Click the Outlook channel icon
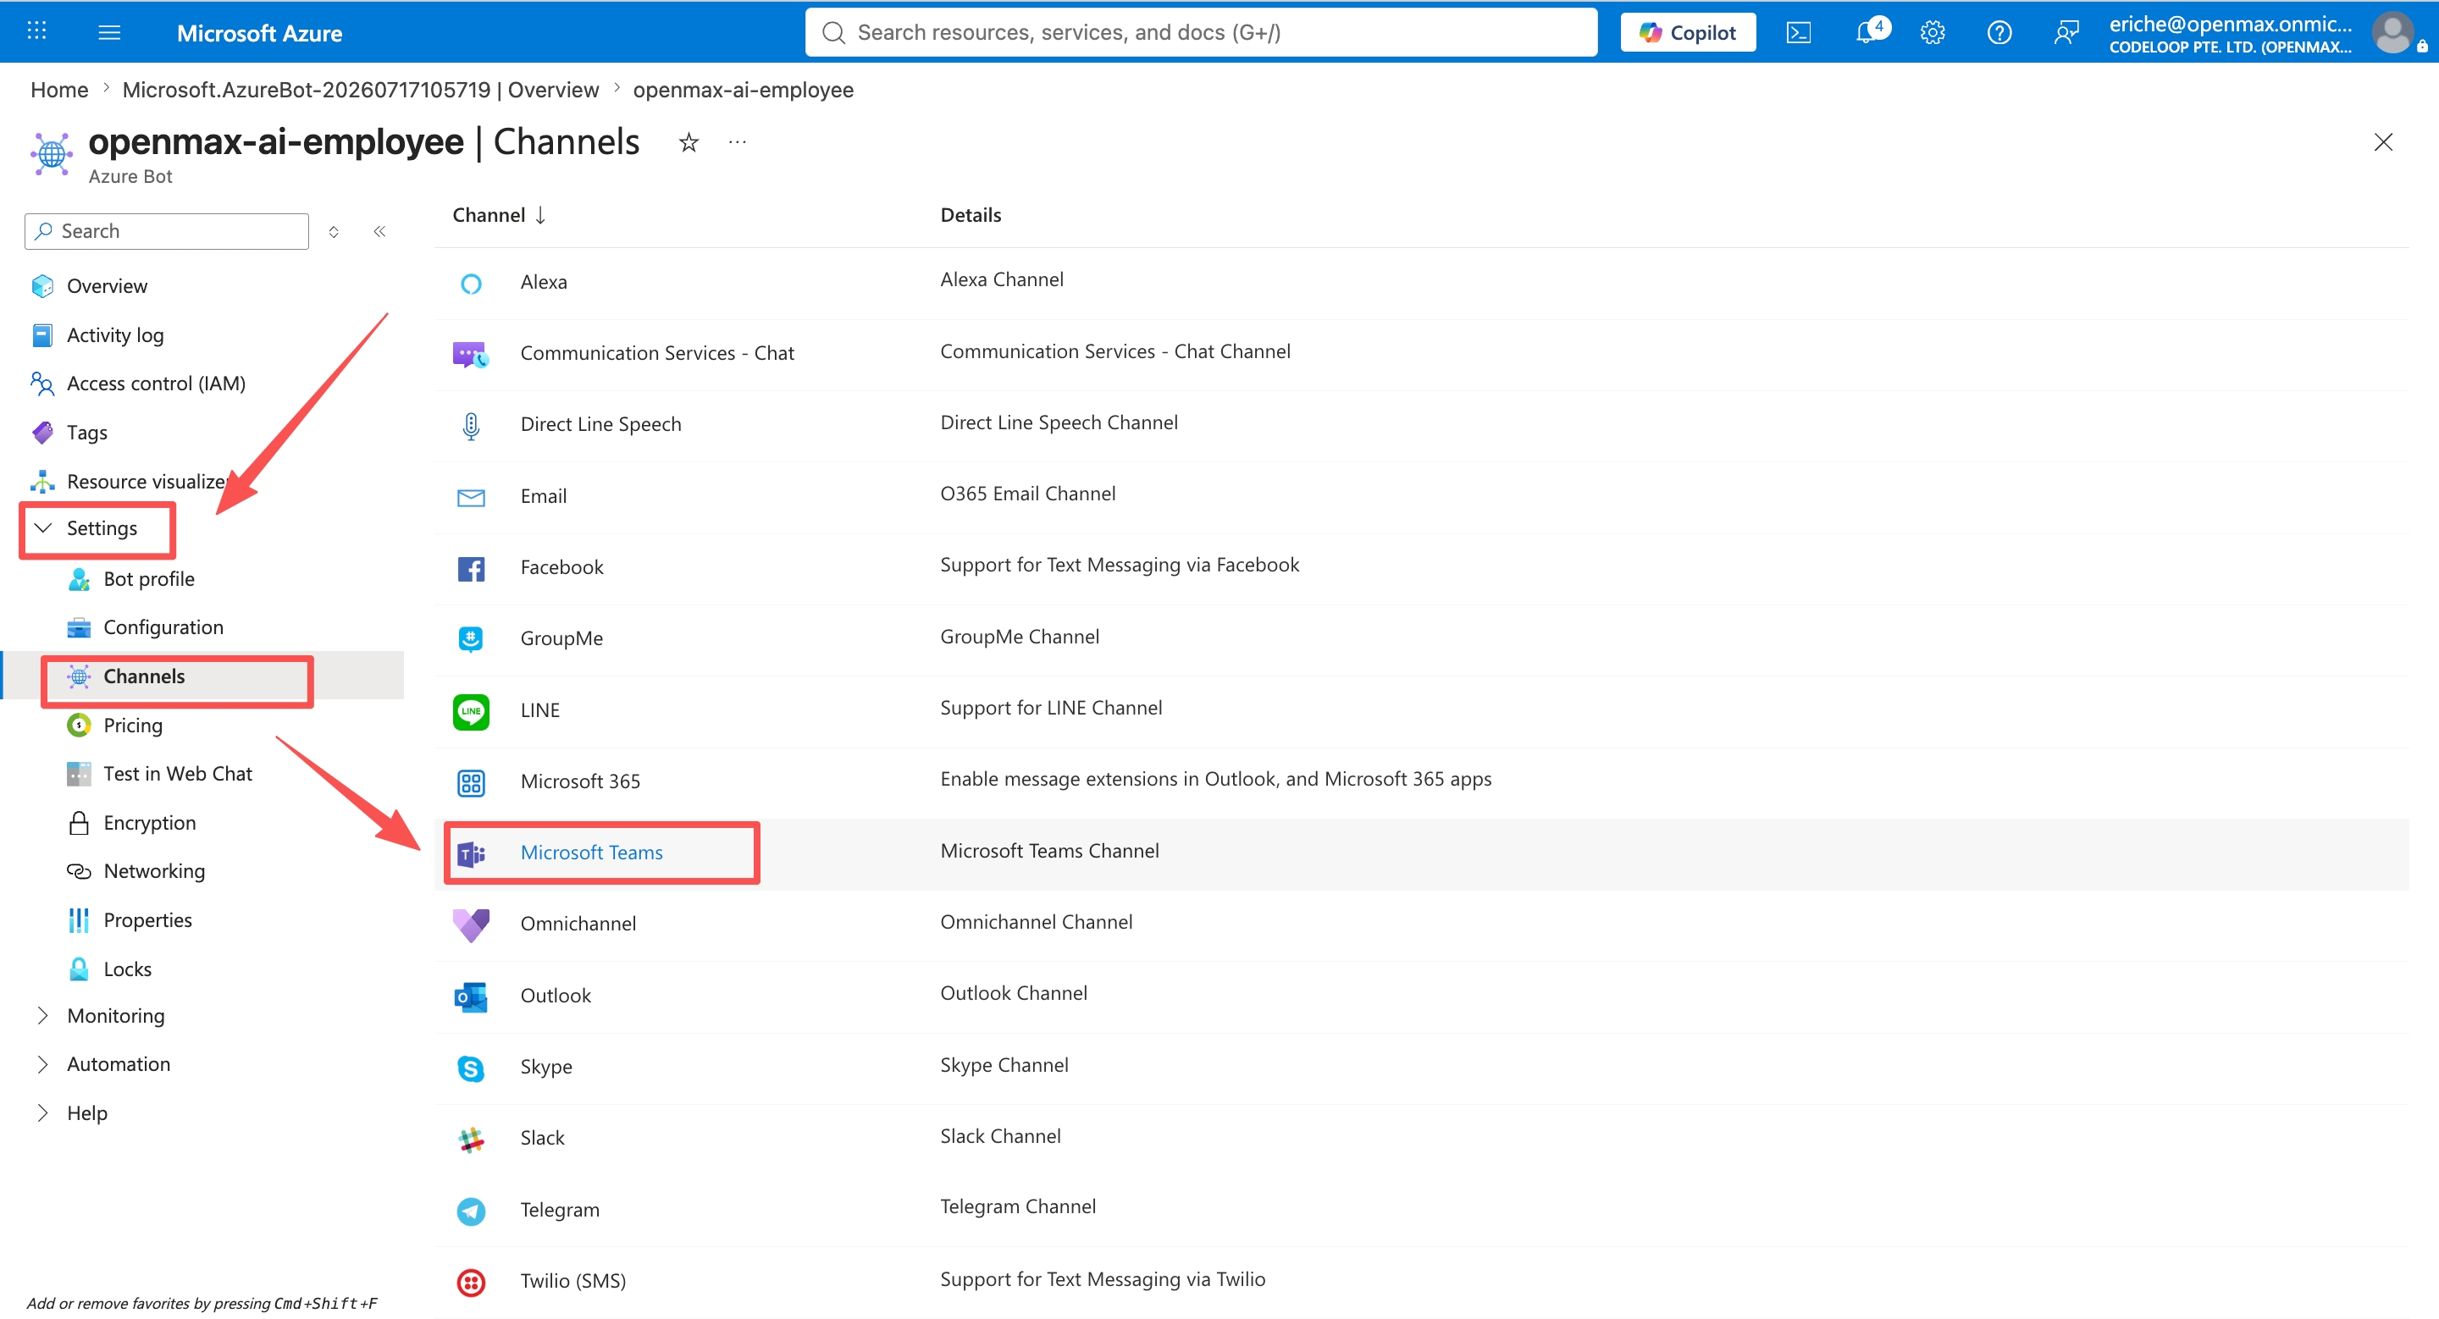 pos(471,996)
